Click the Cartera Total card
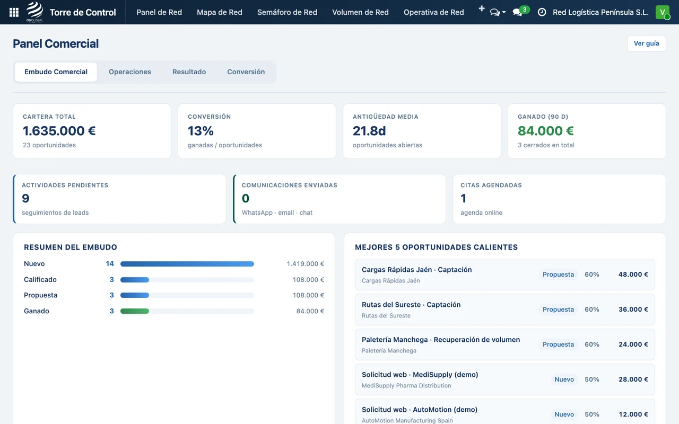Screen dimensions: 679x424 (92, 131)
